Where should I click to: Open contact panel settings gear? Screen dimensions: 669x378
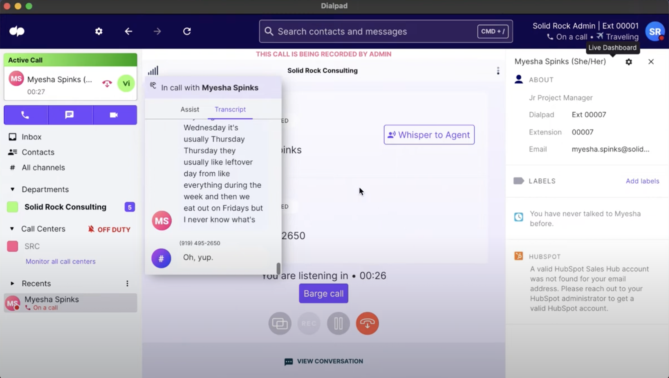(629, 62)
